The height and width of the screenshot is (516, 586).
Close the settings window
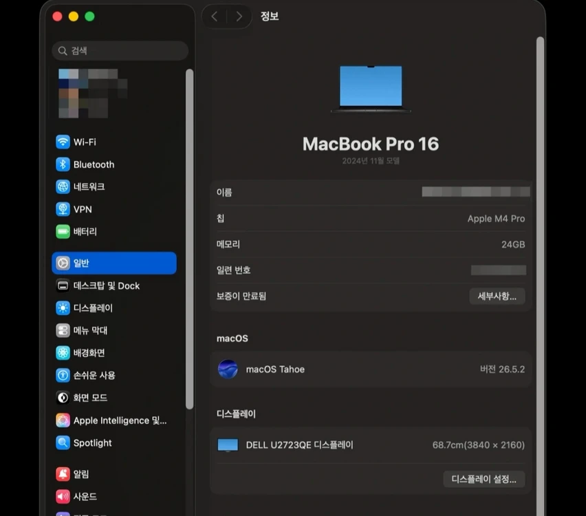(x=57, y=17)
